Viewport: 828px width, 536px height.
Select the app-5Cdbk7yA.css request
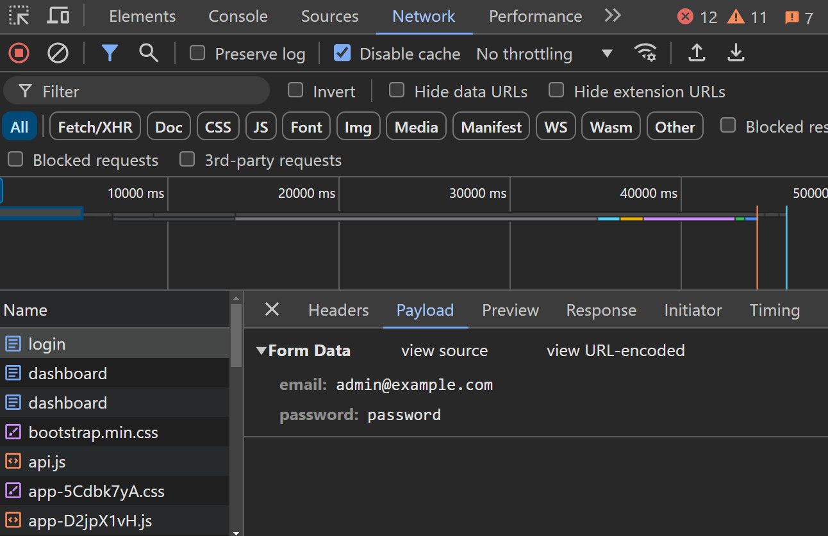pyautogui.click(x=114, y=491)
